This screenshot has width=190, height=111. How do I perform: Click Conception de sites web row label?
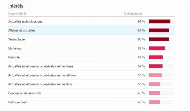[24, 93]
